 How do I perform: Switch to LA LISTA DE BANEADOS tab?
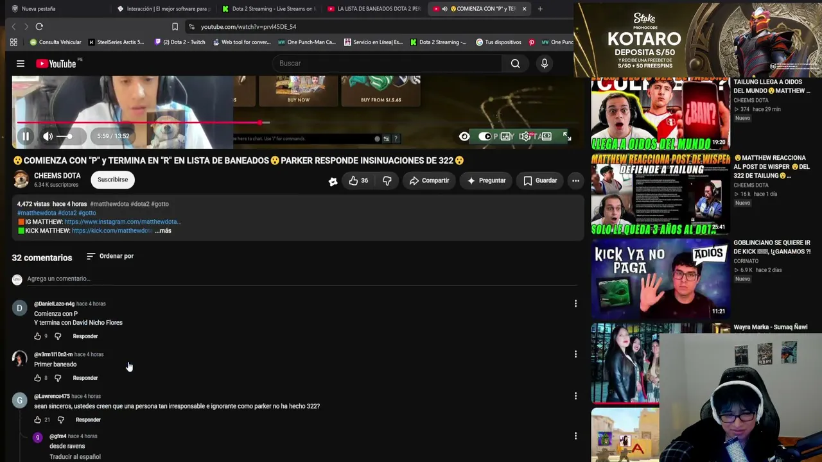(x=373, y=9)
